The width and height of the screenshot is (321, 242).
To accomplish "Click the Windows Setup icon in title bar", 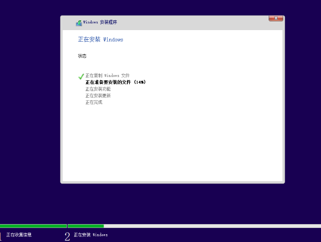I will [79, 23].
